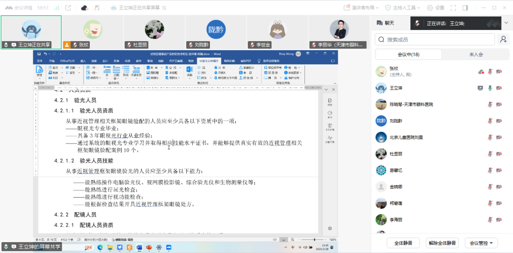Select 张欣 video thumbnail

click(x=93, y=32)
